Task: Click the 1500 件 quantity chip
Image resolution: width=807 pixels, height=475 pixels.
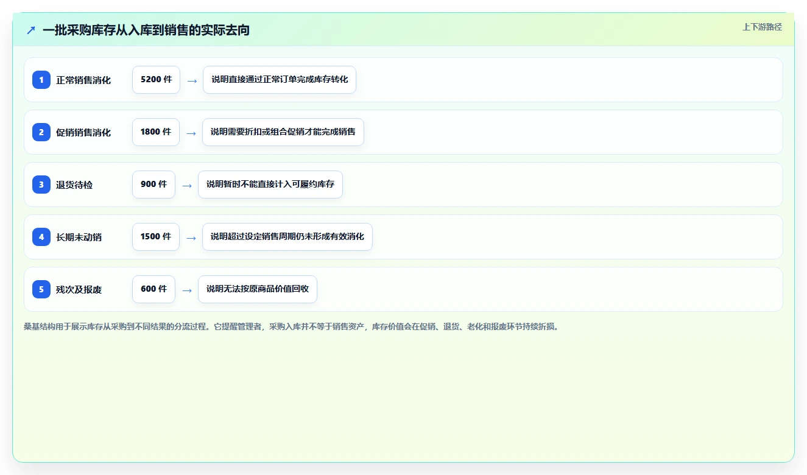Action: pyautogui.click(x=156, y=236)
